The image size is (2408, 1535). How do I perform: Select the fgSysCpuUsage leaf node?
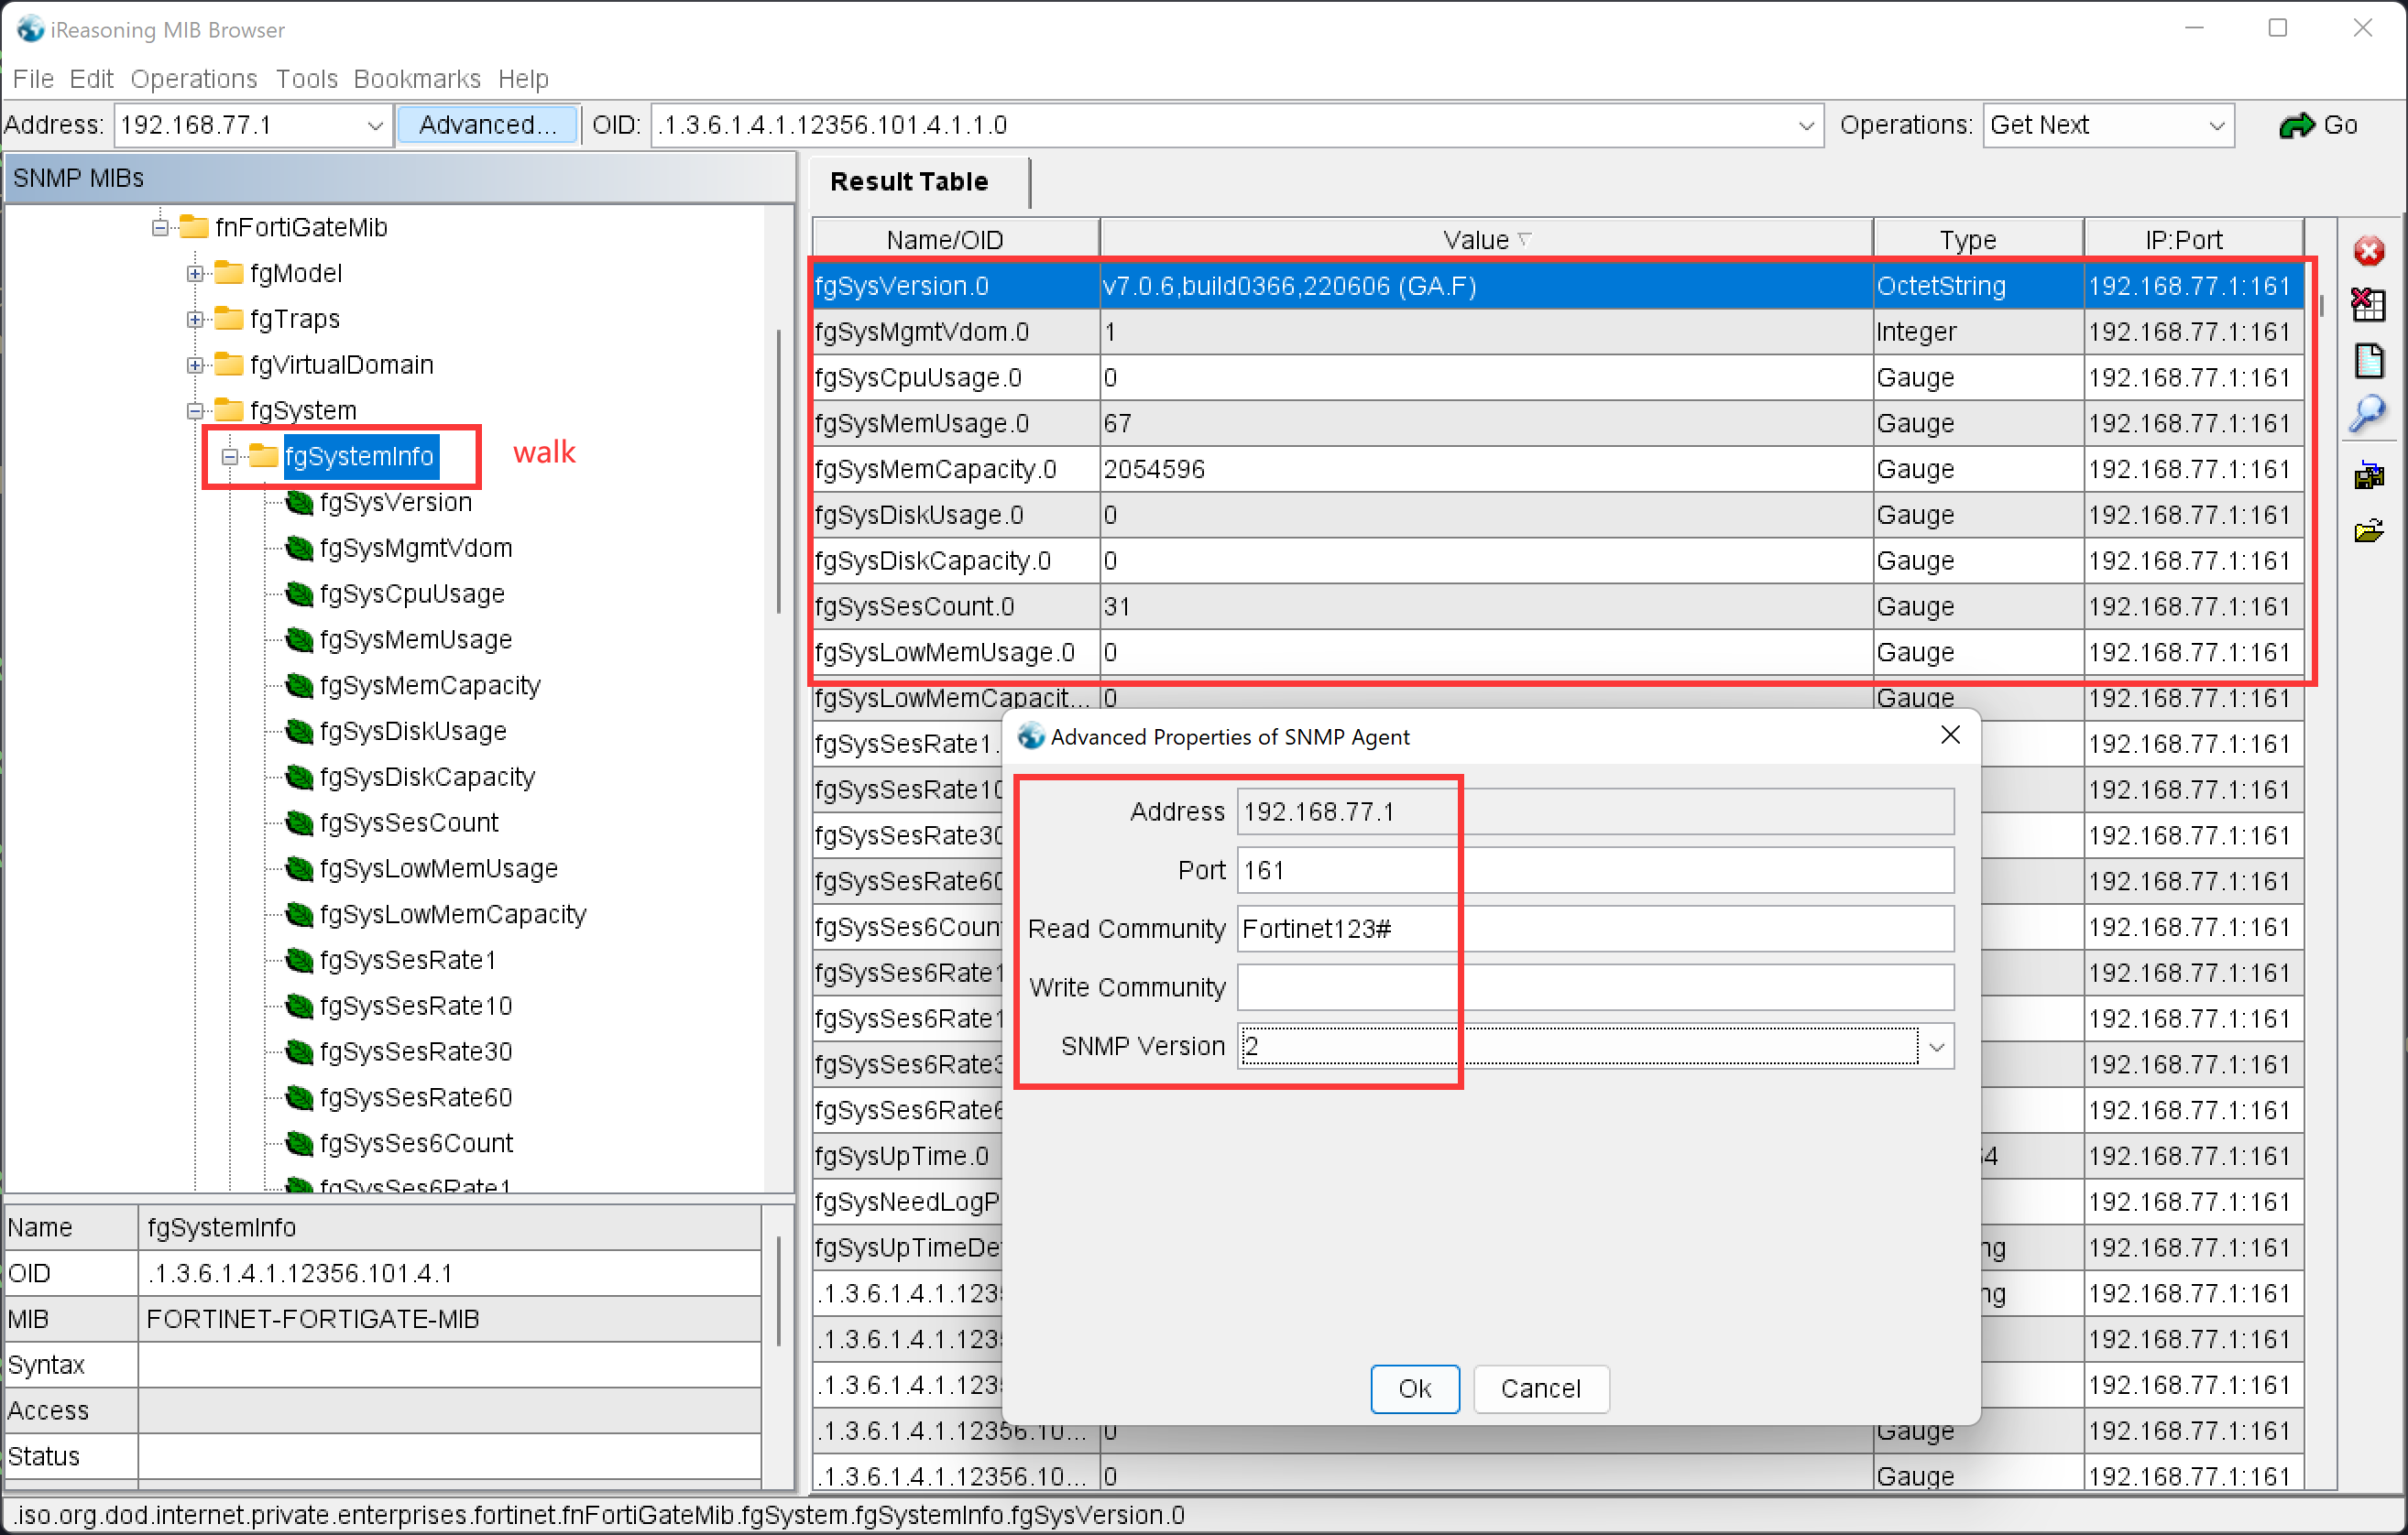tap(411, 593)
